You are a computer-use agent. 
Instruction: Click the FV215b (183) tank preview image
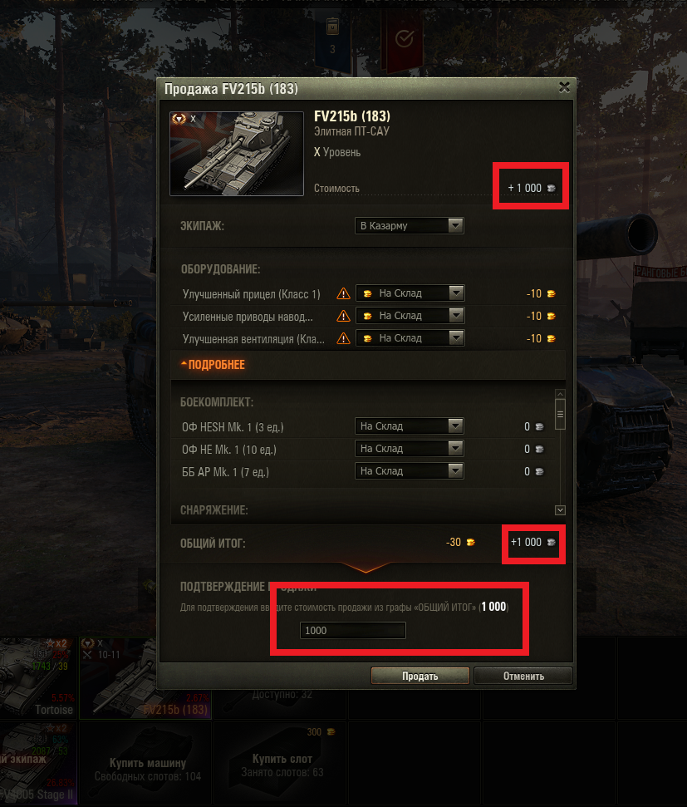click(237, 154)
